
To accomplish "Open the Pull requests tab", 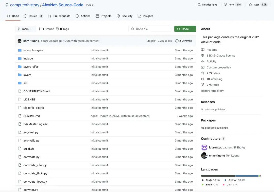I will pos(59,16).
